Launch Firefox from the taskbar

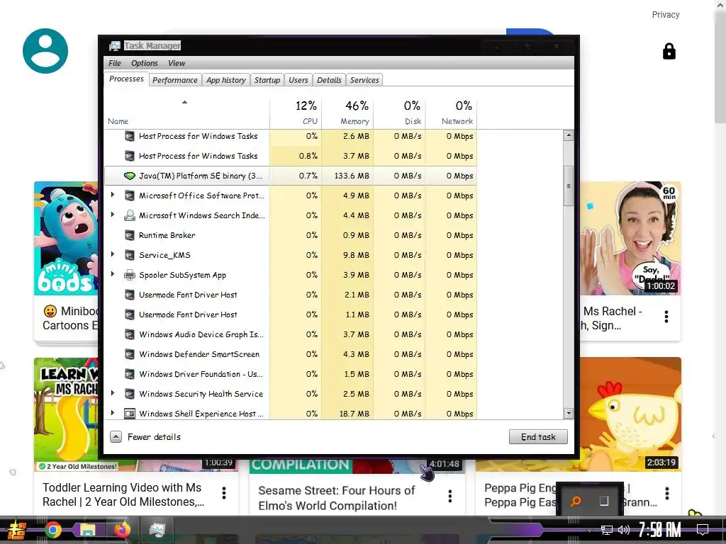pyautogui.click(x=122, y=530)
